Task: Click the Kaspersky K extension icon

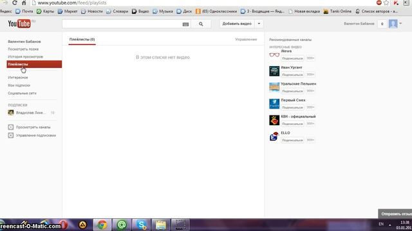Action: [x=397, y=3]
